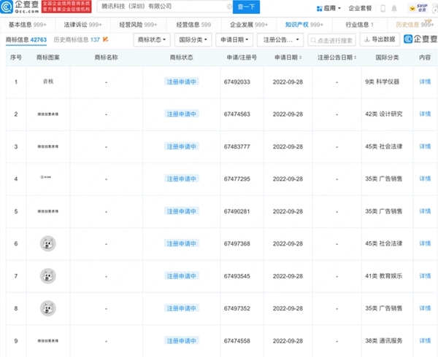Viewport: 438px width, 357px height.
Task: View row 4 trademark image
Action: click(x=46, y=177)
